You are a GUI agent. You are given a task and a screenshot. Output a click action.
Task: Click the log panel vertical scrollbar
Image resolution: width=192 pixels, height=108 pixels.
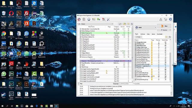click(171, 91)
